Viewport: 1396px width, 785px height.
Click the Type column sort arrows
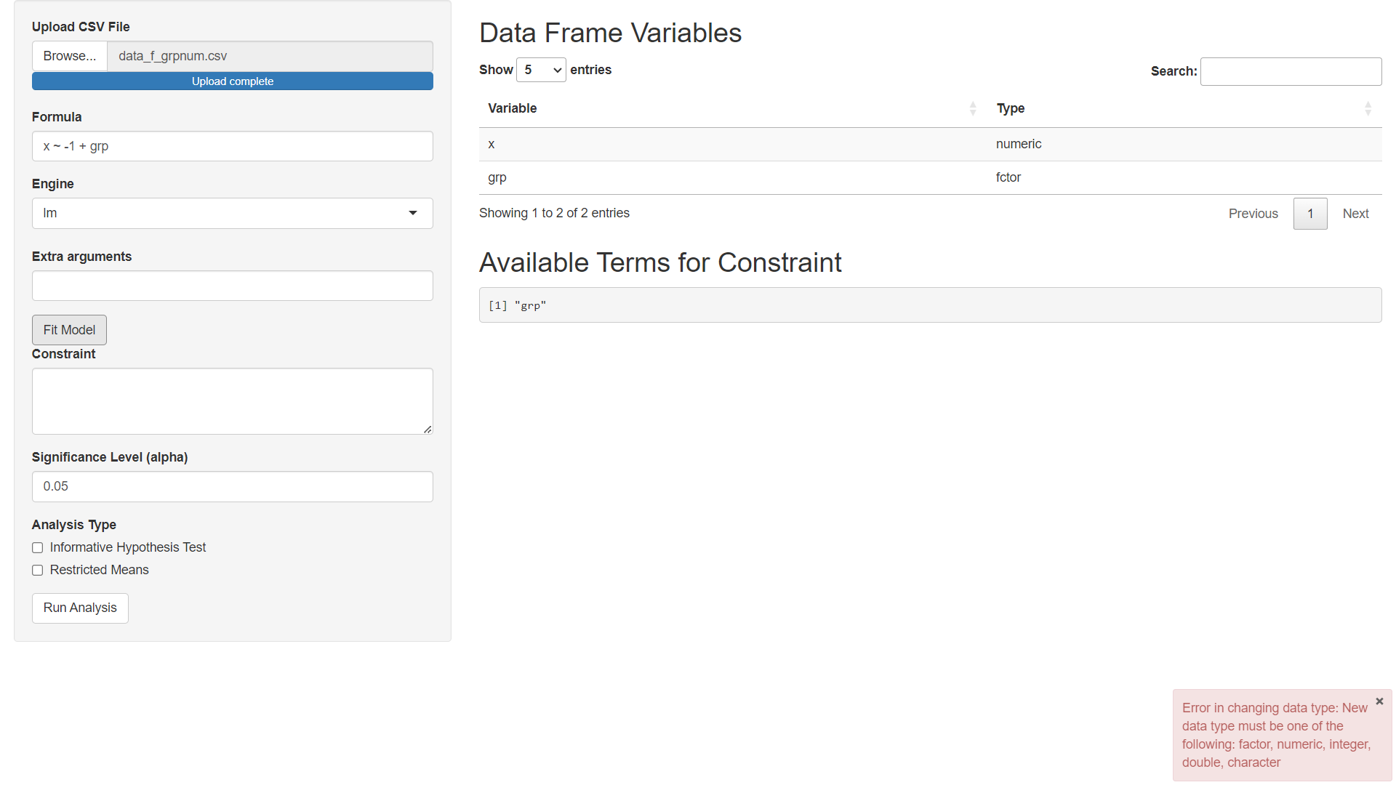click(x=1368, y=109)
